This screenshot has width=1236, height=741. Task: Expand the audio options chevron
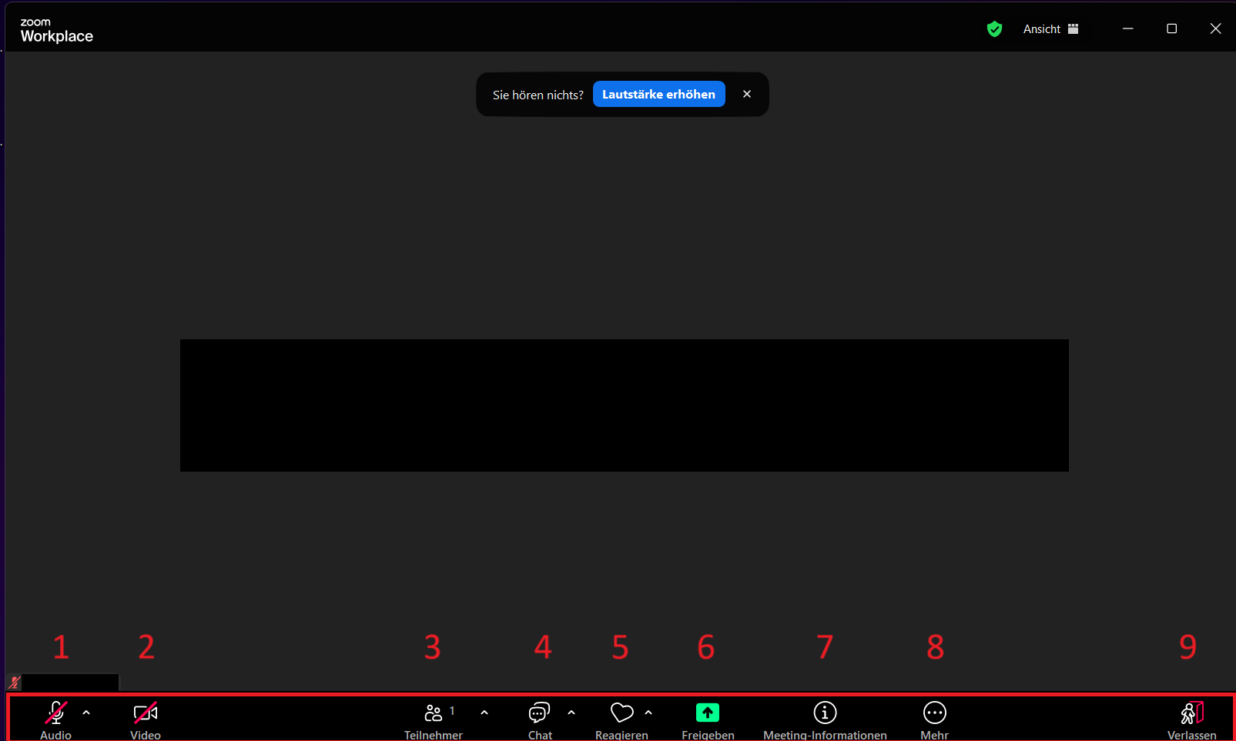pyautogui.click(x=86, y=713)
